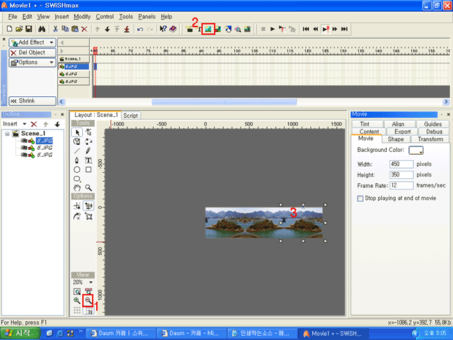Select the Hand pan tool
This screenshot has height=340, width=453.
tap(77, 187)
